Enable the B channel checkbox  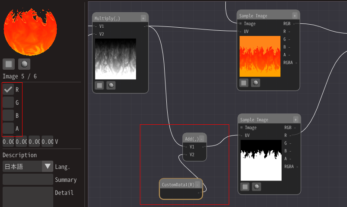coord(8,116)
